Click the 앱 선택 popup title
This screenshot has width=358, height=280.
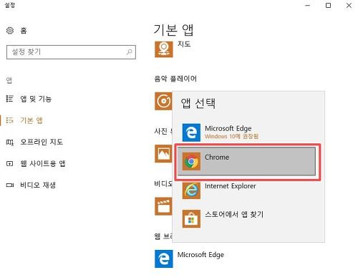(198, 103)
